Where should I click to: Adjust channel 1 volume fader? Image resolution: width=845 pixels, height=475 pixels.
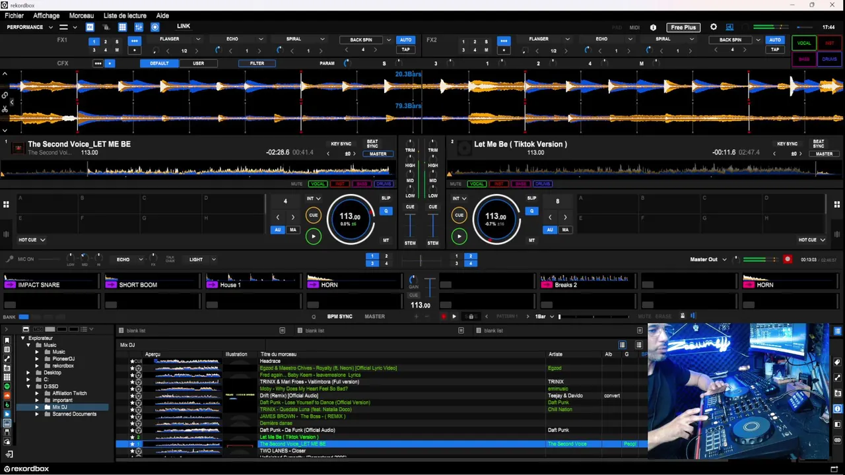[x=410, y=226]
